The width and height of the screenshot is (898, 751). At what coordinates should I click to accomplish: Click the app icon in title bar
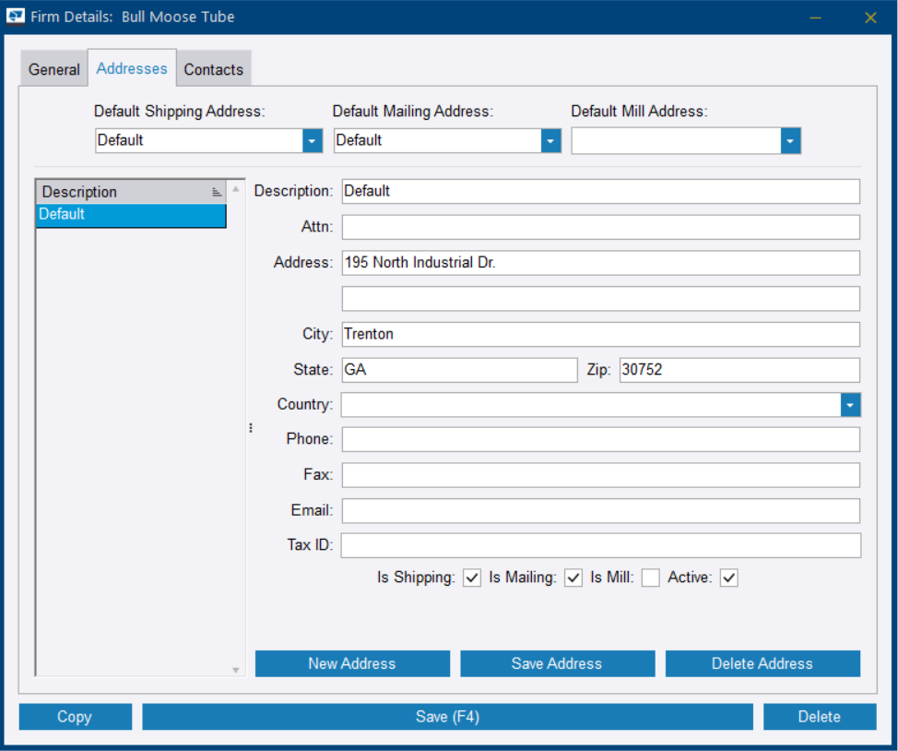[x=16, y=17]
